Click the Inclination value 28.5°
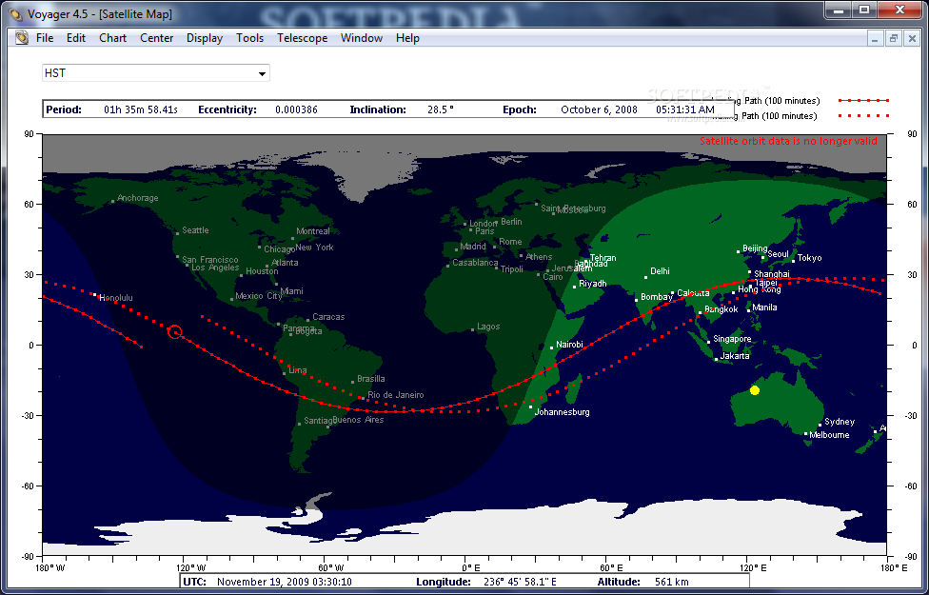The image size is (929, 595). [440, 109]
